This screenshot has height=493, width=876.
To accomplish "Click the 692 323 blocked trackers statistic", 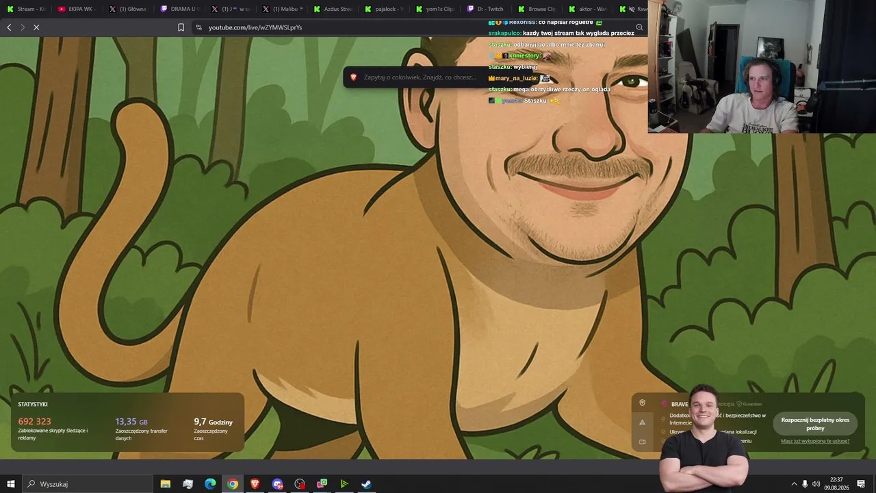I will (34, 422).
